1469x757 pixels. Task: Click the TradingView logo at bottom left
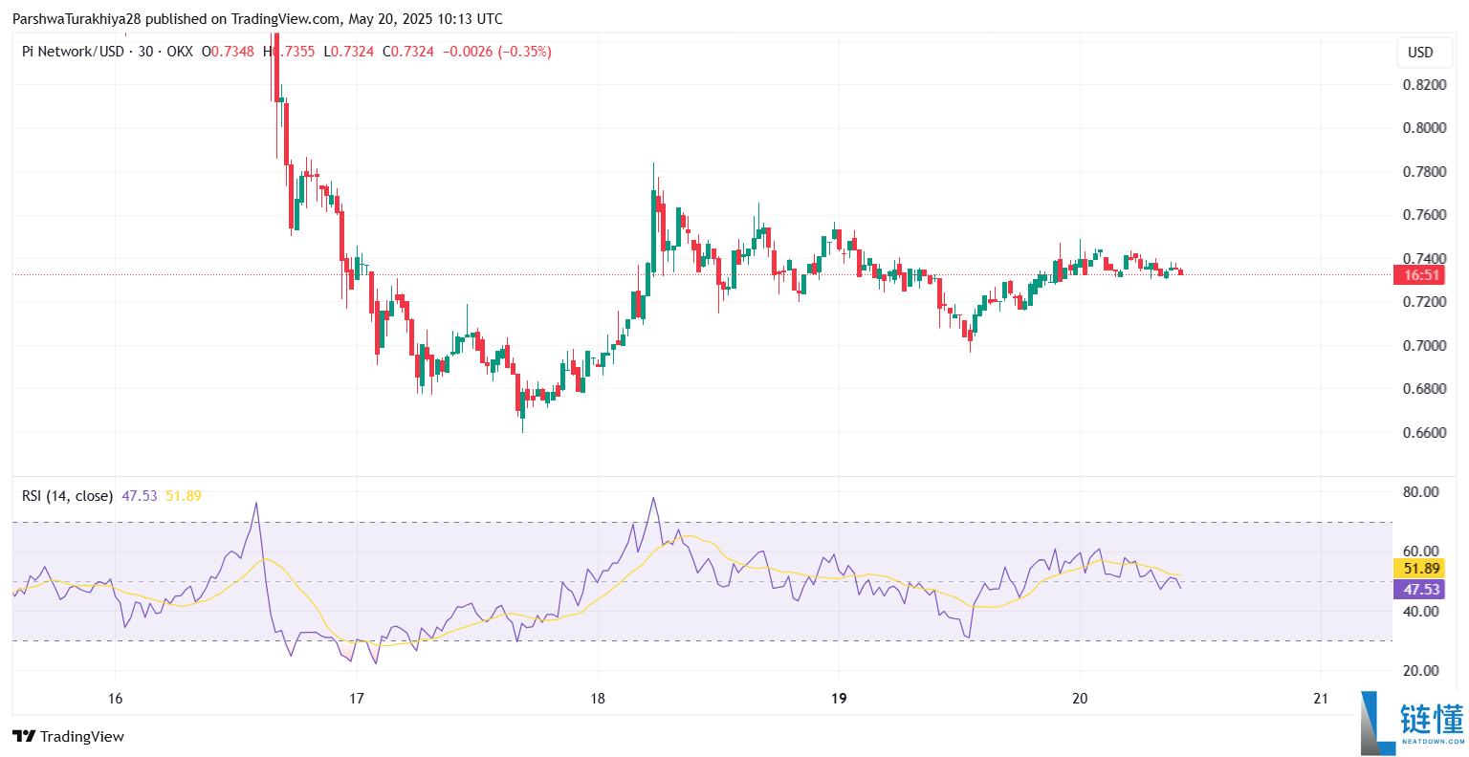coord(68,736)
